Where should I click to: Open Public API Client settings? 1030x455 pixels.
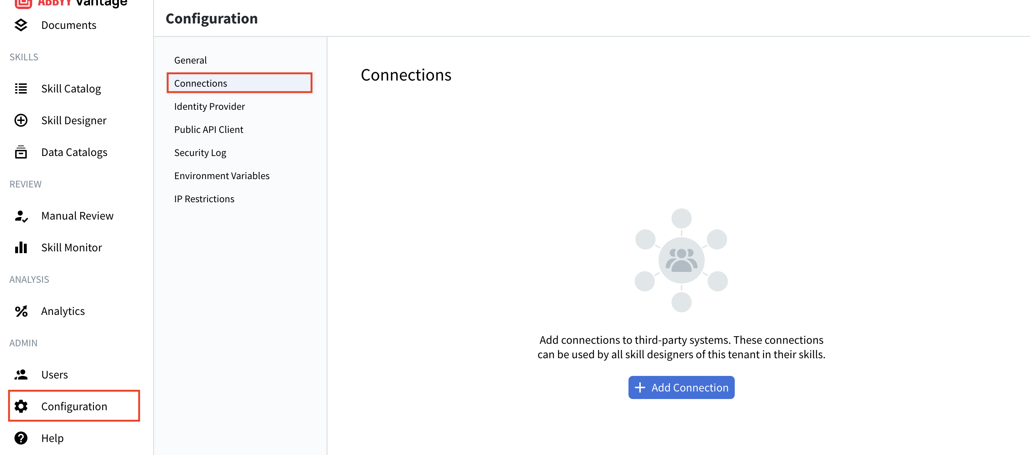pyautogui.click(x=208, y=129)
